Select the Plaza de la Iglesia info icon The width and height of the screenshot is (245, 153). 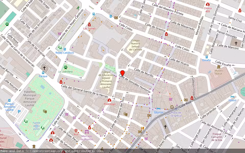tap(172, 107)
